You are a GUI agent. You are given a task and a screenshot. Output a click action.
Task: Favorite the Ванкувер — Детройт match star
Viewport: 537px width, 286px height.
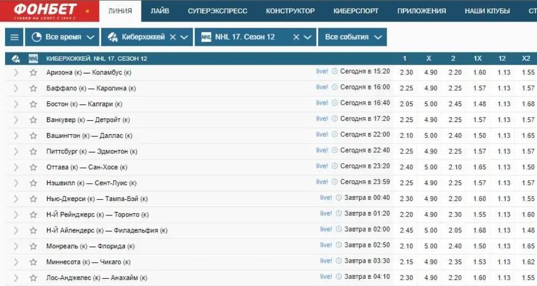pos(33,120)
